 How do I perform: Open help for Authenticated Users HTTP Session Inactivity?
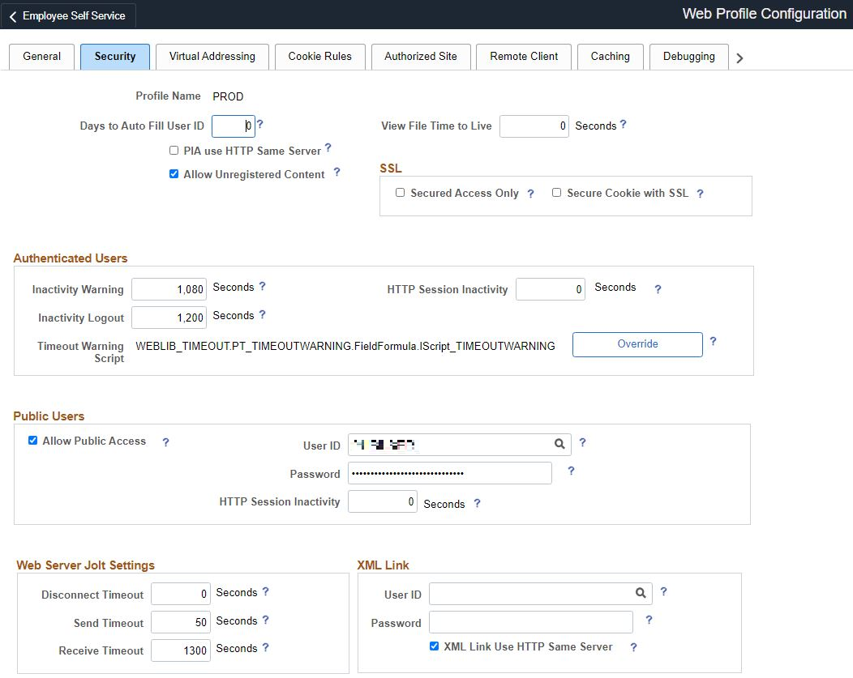(x=658, y=289)
